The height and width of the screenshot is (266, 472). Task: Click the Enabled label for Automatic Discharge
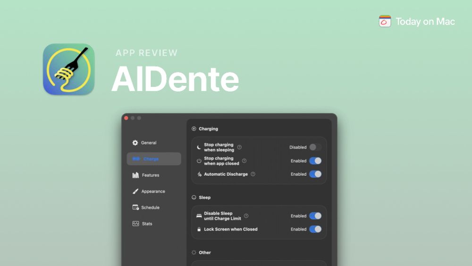pyautogui.click(x=298, y=174)
